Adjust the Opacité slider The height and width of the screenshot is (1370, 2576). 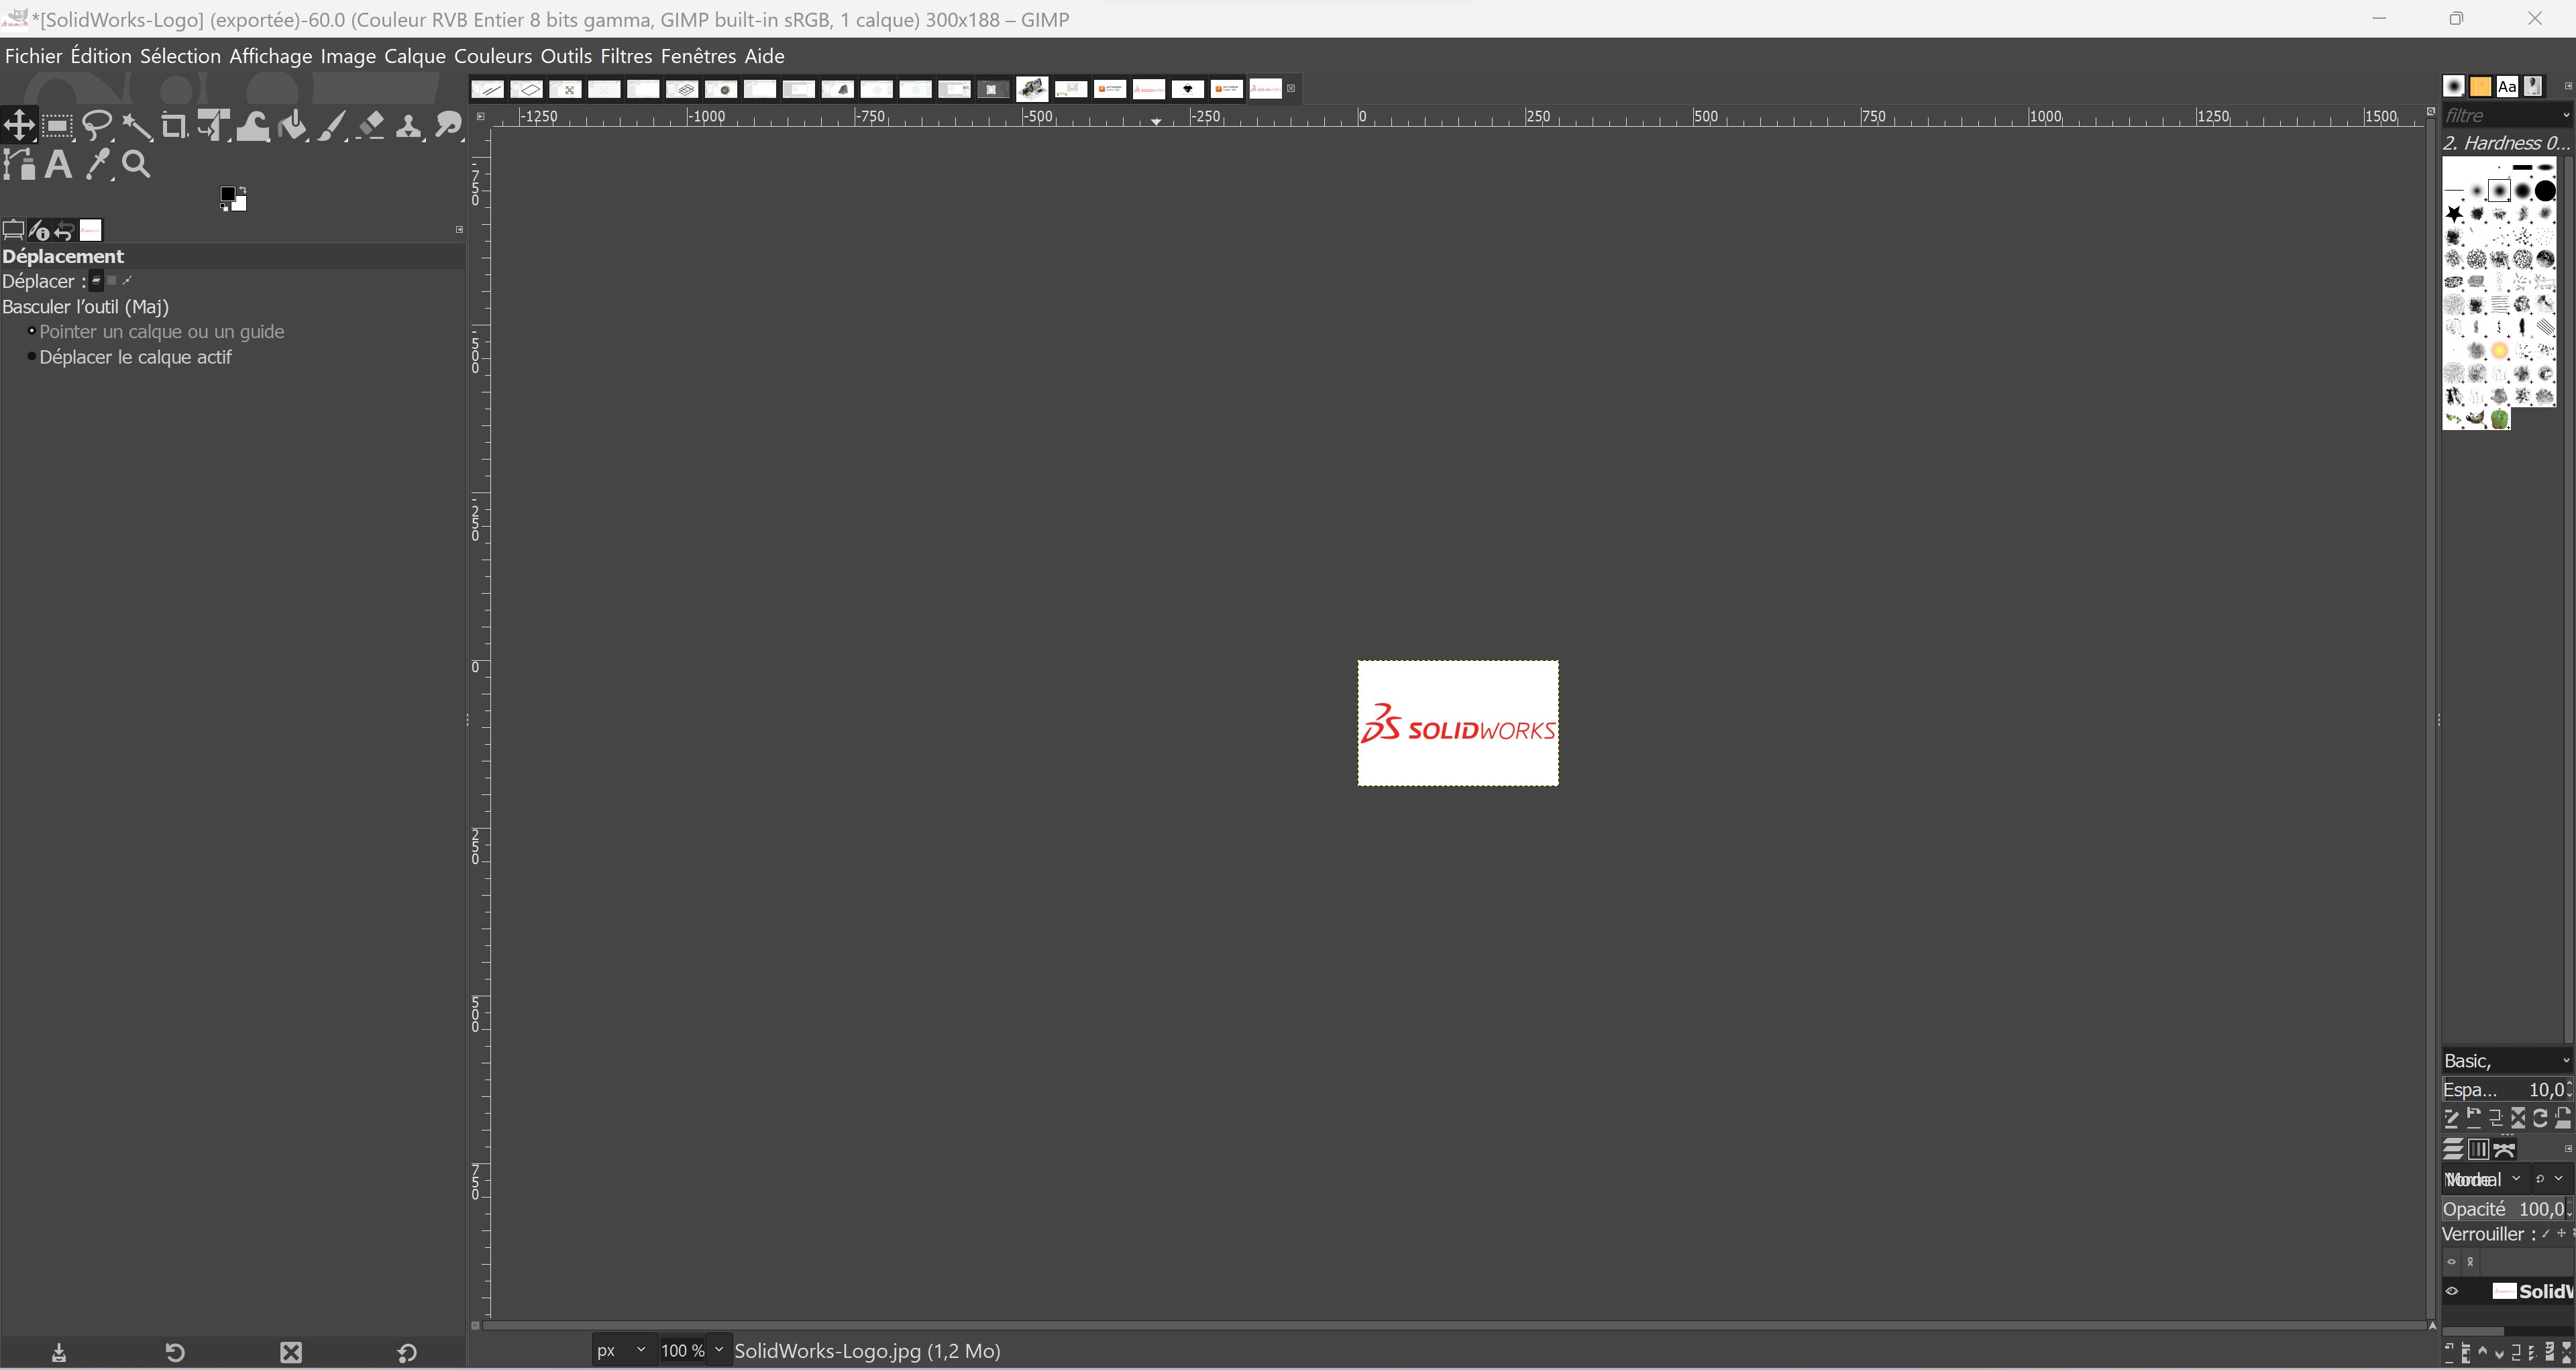[x=2506, y=1210]
